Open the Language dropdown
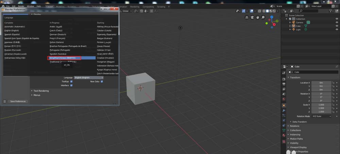This screenshot has width=340, height=154. pos(89,78)
